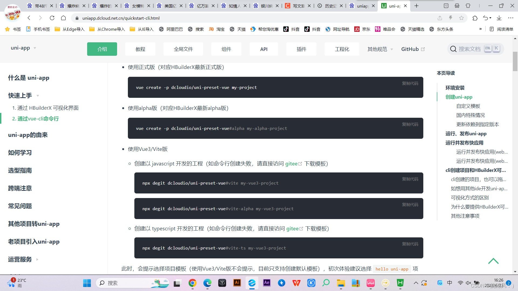Switch to the API navigation tab

pyautogui.click(x=264, y=49)
